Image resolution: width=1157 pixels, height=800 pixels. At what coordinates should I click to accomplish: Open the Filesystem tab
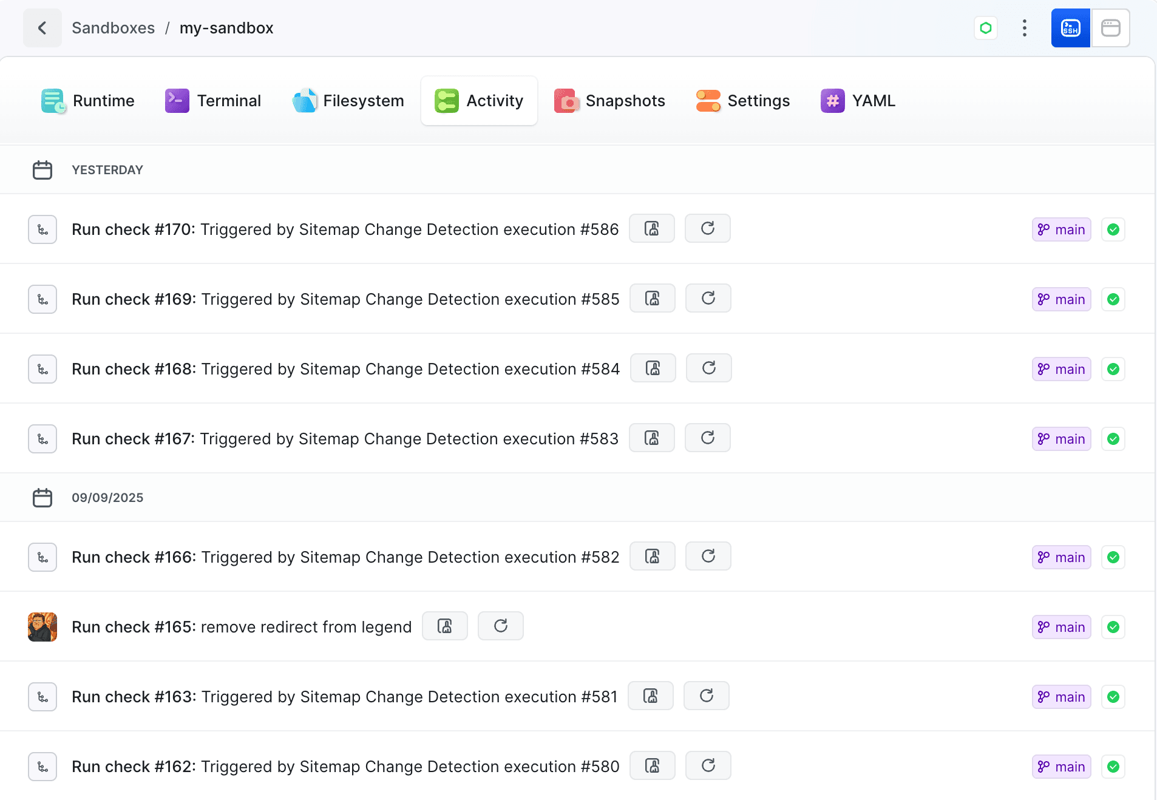click(x=348, y=101)
